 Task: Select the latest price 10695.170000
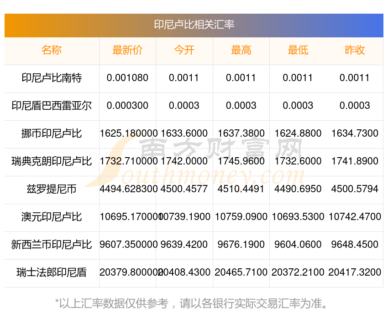click(131, 217)
